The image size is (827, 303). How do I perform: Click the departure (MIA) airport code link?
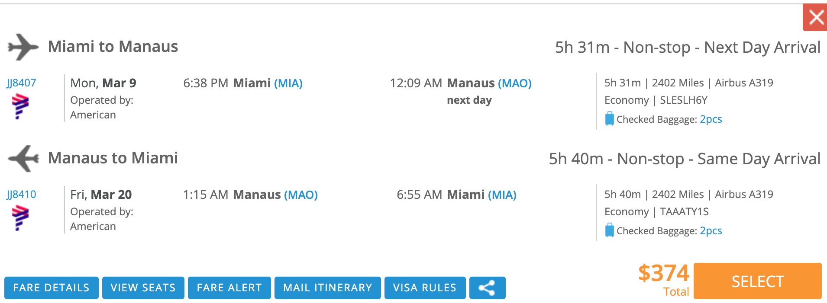[288, 83]
